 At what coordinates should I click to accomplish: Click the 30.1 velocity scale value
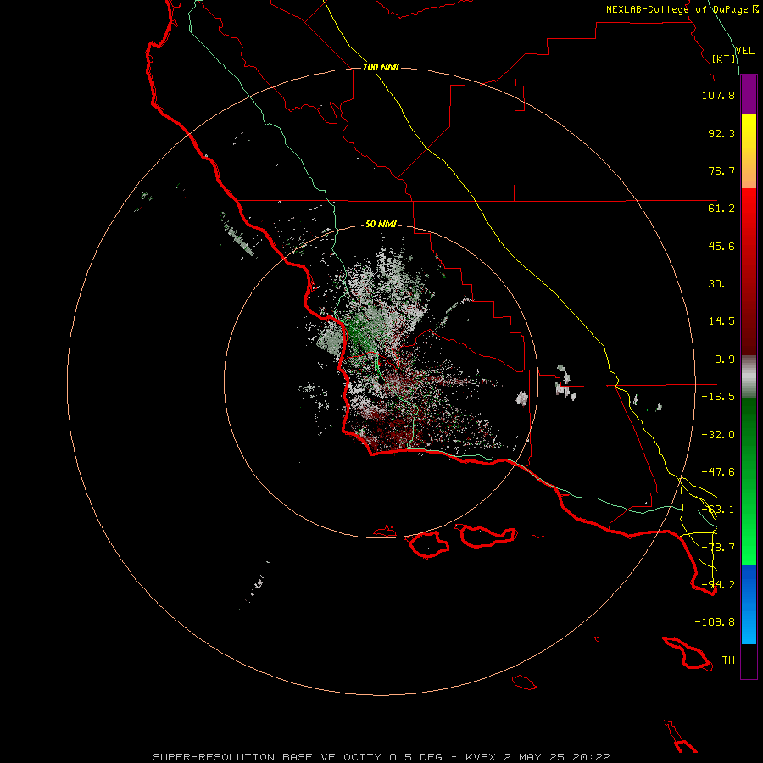coord(721,284)
